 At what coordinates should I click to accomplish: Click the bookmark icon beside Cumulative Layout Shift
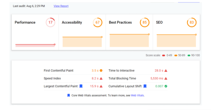tap(145, 86)
